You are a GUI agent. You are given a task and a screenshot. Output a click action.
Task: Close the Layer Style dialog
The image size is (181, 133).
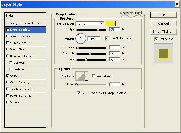tap(177, 5)
